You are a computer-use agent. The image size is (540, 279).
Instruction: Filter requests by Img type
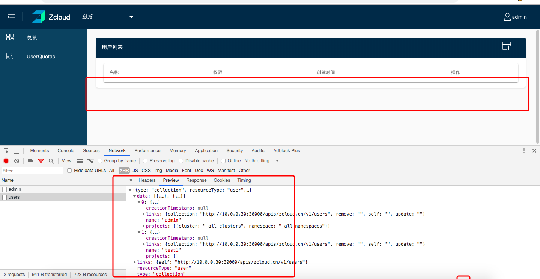[158, 171]
